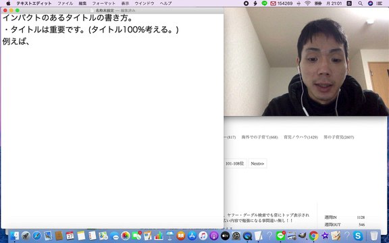Click the recording circle icon in menu bar
The image size is (389, 243).
[x=246, y=3]
